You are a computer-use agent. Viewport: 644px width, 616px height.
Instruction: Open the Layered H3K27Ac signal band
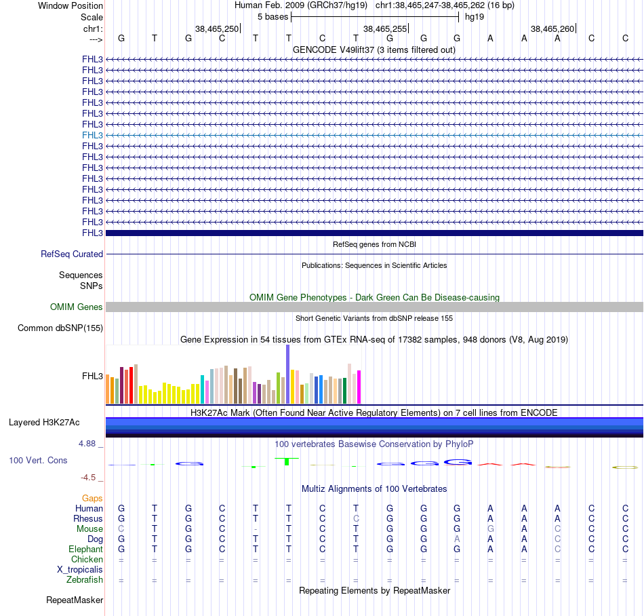click(x=374, y=427)
